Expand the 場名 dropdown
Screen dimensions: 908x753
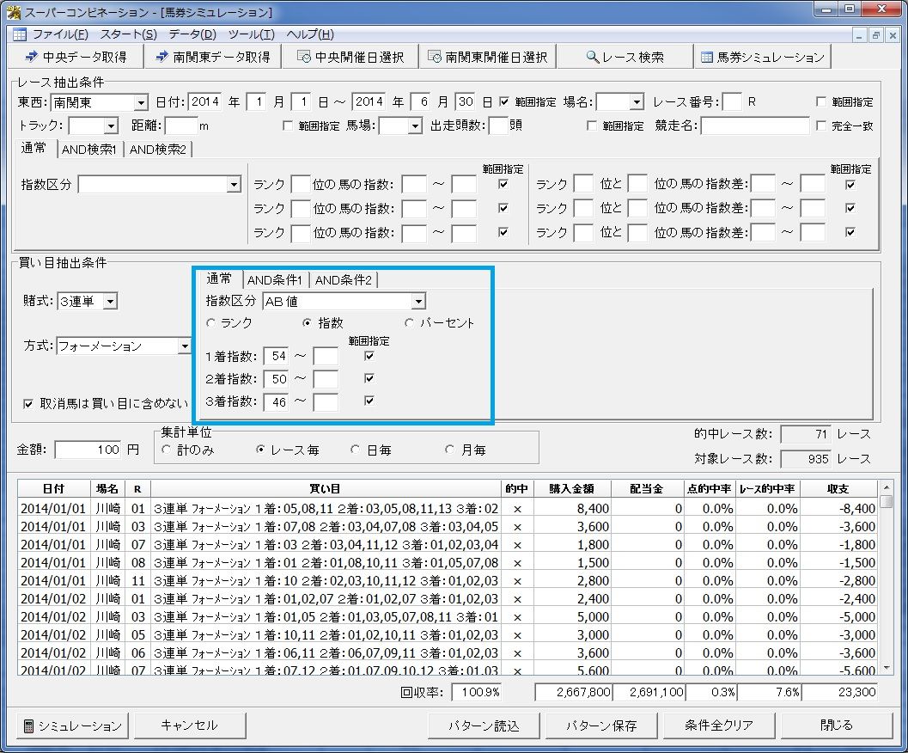tap(637, 102)
